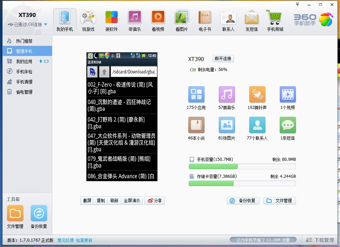Open 发短信 envelope icon

click(252, 21)
